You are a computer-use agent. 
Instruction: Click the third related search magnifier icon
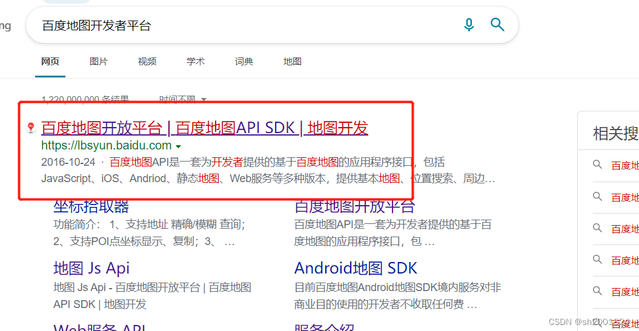(x=597, y=228)
